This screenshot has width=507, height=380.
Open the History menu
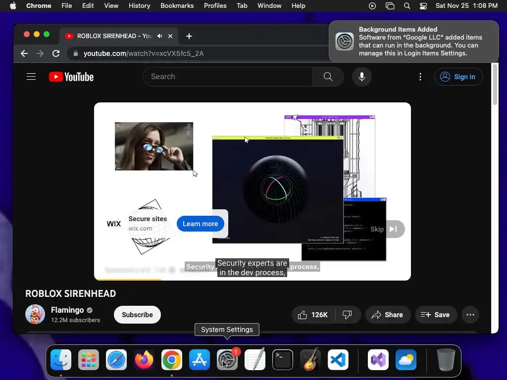click(139, 6)
